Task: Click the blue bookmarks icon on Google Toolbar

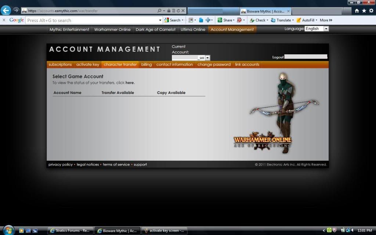Action: click(201, 20)
